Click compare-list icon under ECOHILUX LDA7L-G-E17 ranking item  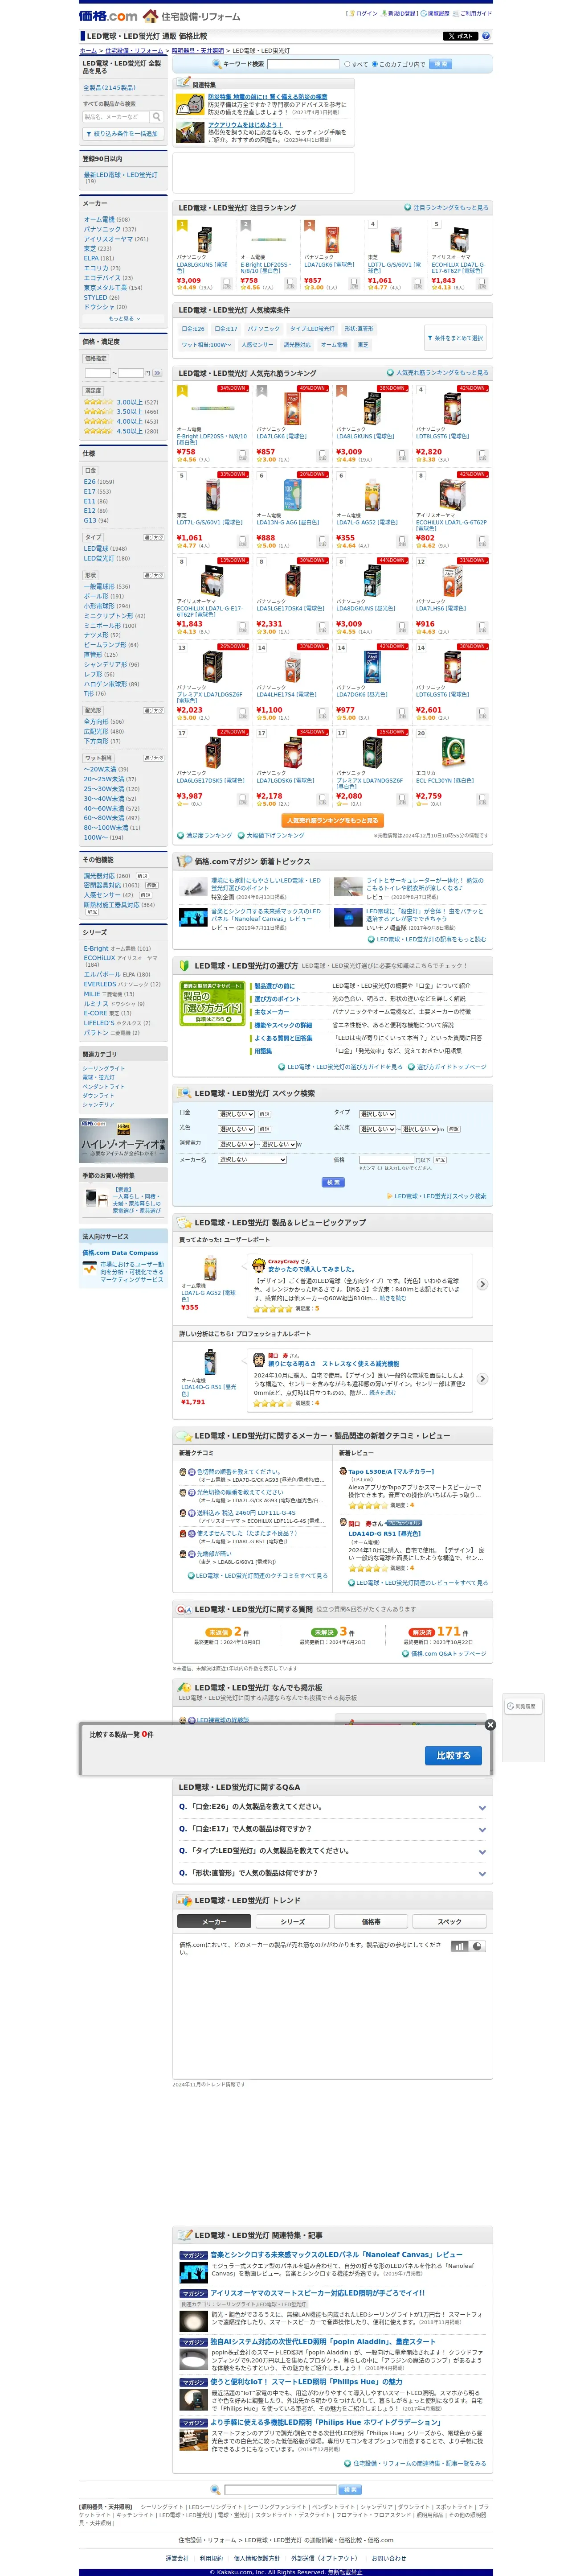pyautogui.click(x=481, y=283)
